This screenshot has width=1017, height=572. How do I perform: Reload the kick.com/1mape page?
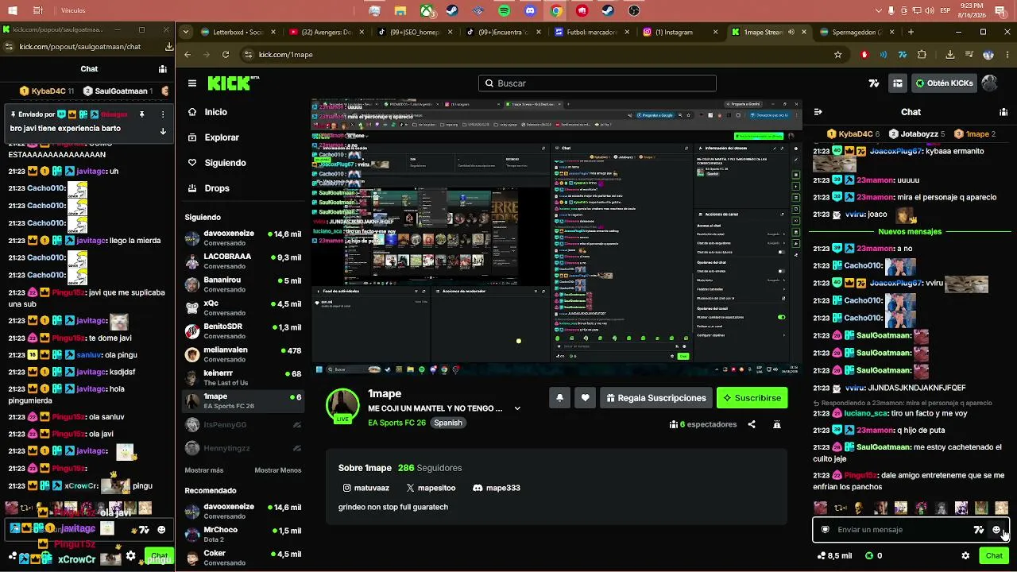[226, 55]
